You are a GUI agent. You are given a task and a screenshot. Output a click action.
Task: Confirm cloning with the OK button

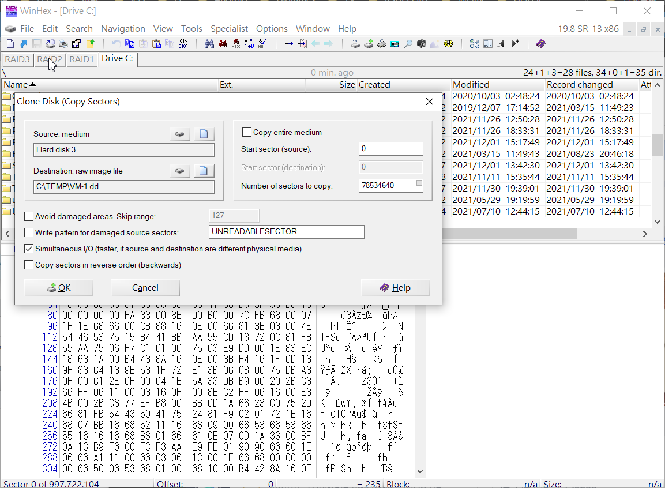(59, 288)
